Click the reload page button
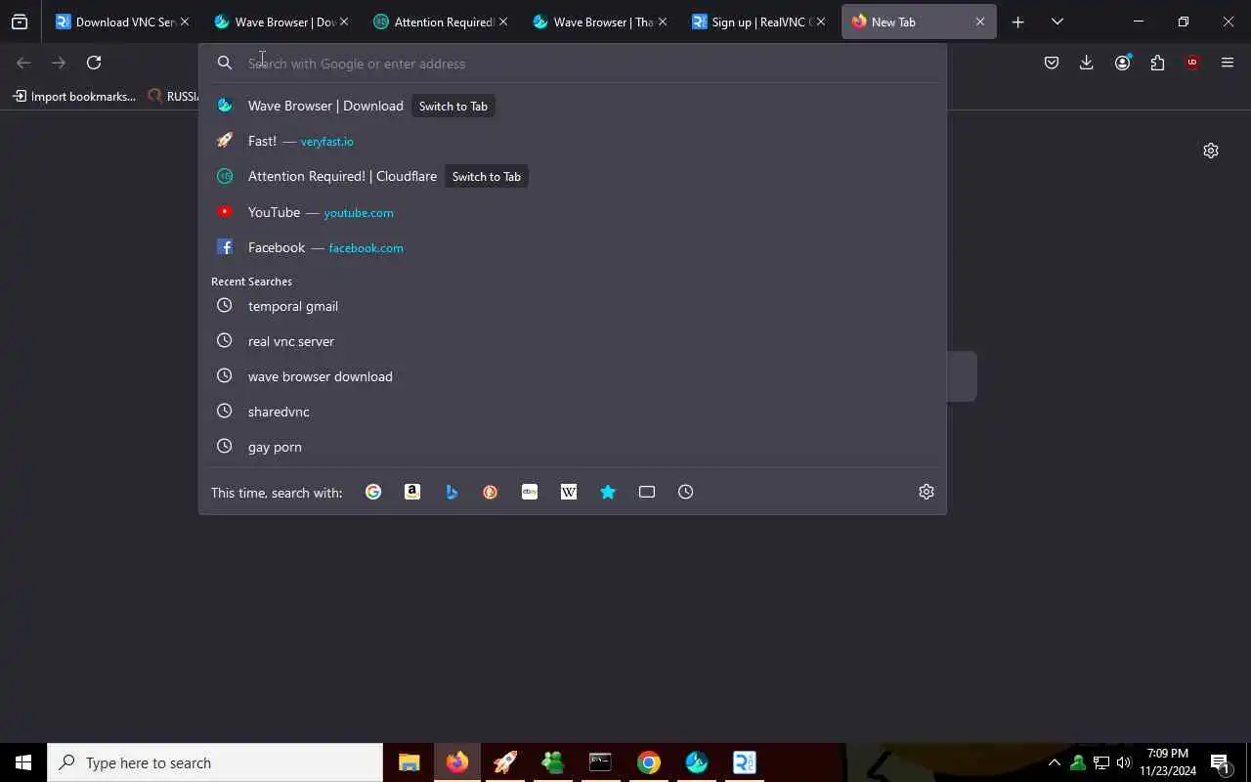Image resolution: width=1251 pixels, height=782 pixels. pos(94,63)
